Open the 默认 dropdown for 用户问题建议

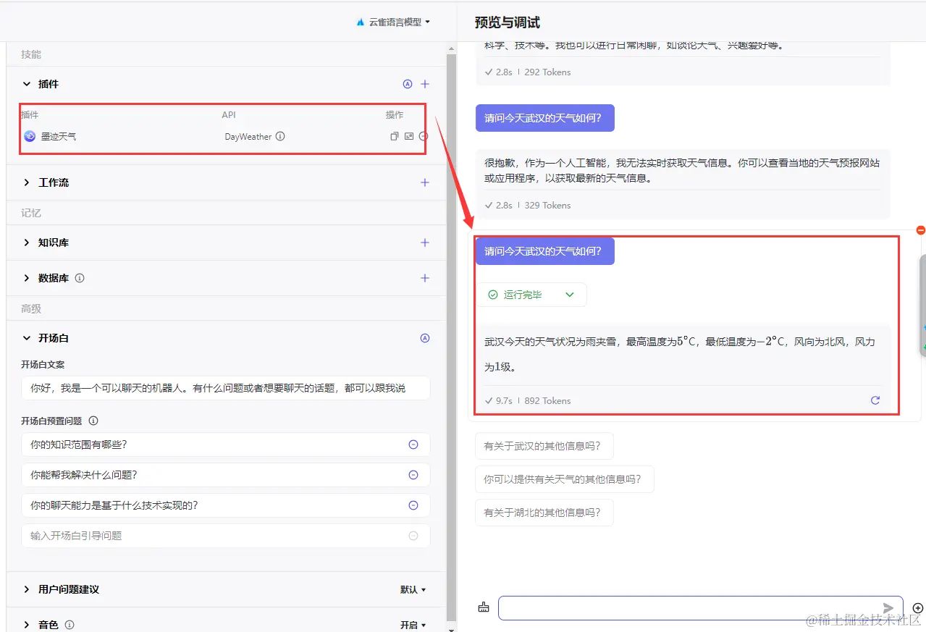coord(413,589)
